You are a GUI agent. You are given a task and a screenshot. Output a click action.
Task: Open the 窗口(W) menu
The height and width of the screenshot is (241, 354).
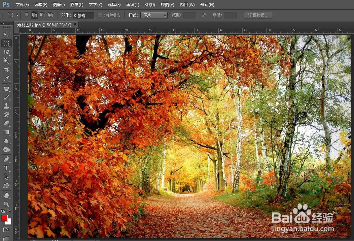coord(187,4)
